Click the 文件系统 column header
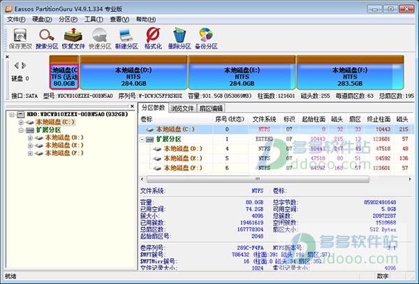The height and width of the screenshot is (284, 419). pos(264,120)
